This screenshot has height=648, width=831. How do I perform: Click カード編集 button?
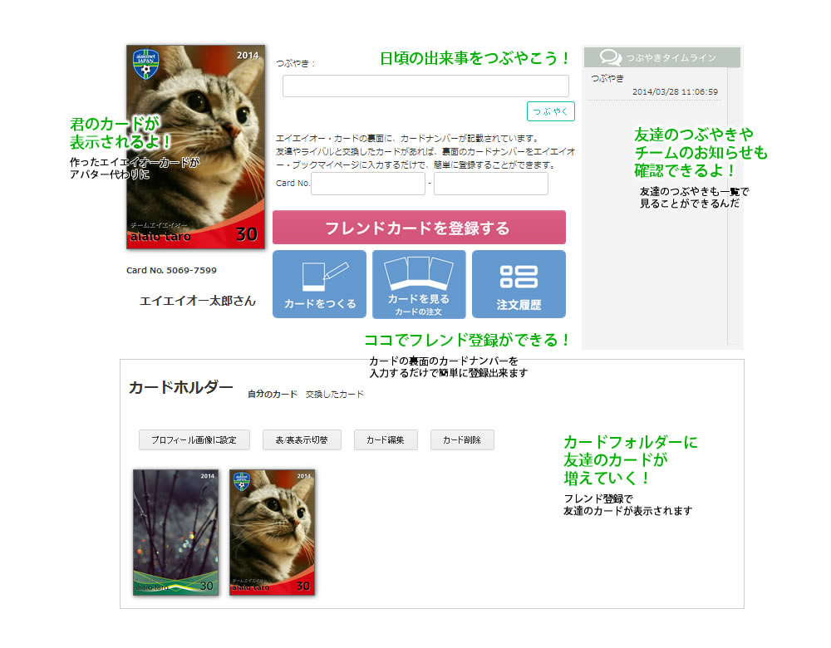click(x=386, y=439)
